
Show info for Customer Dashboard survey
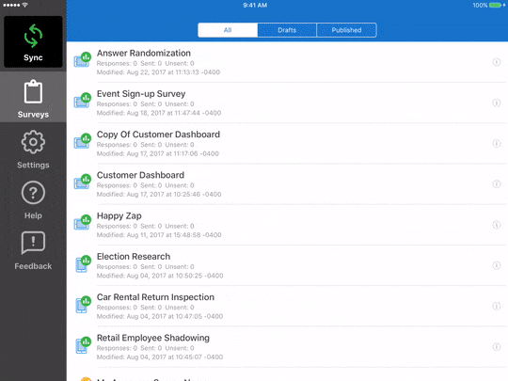tap(497, 184)
